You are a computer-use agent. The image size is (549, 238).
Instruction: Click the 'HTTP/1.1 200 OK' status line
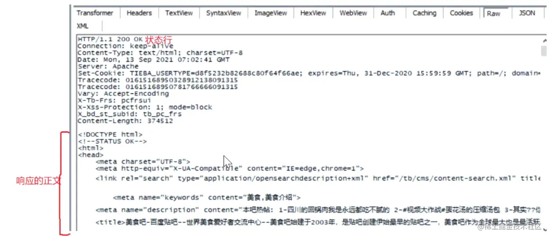(110, 40)
